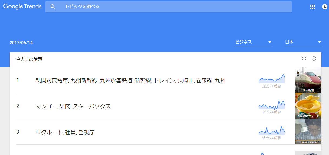
Task: Open the リクルート, 社員, 警視庁 story
Action: pos(65,132)
